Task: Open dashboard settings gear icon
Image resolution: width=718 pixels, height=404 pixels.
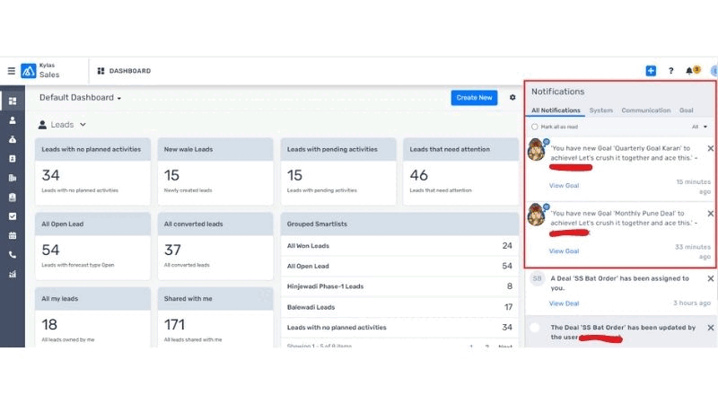Action: [x=512, y=98]
